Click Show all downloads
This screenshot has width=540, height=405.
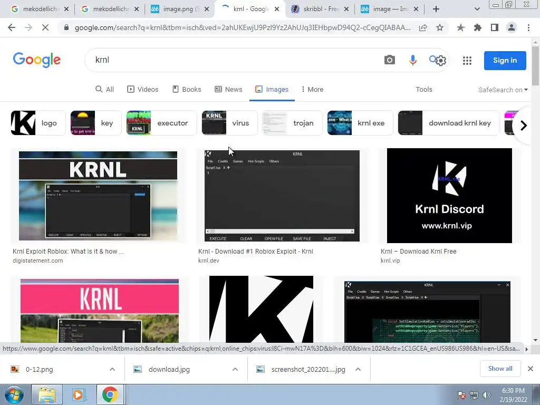[x=500, y=369]
